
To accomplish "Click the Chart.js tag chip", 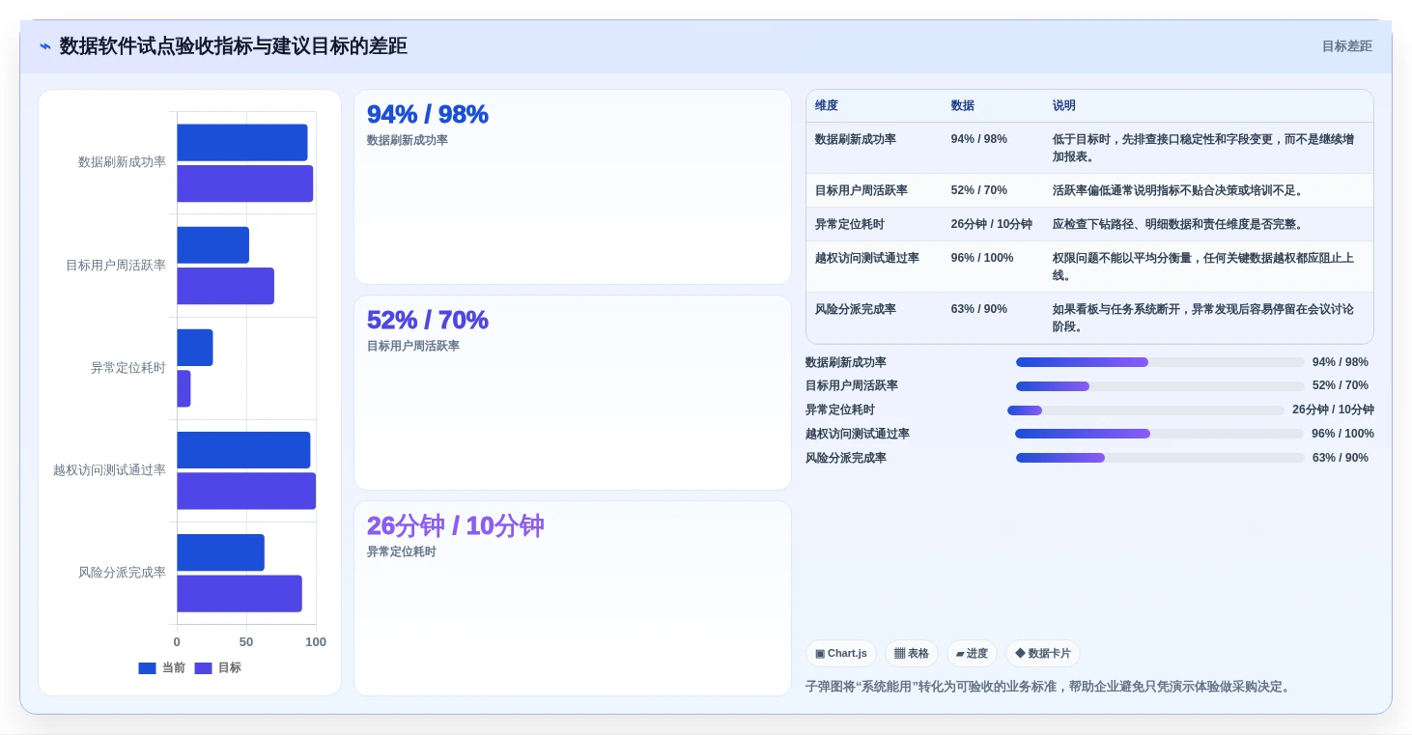I will (x=840, y=654).
